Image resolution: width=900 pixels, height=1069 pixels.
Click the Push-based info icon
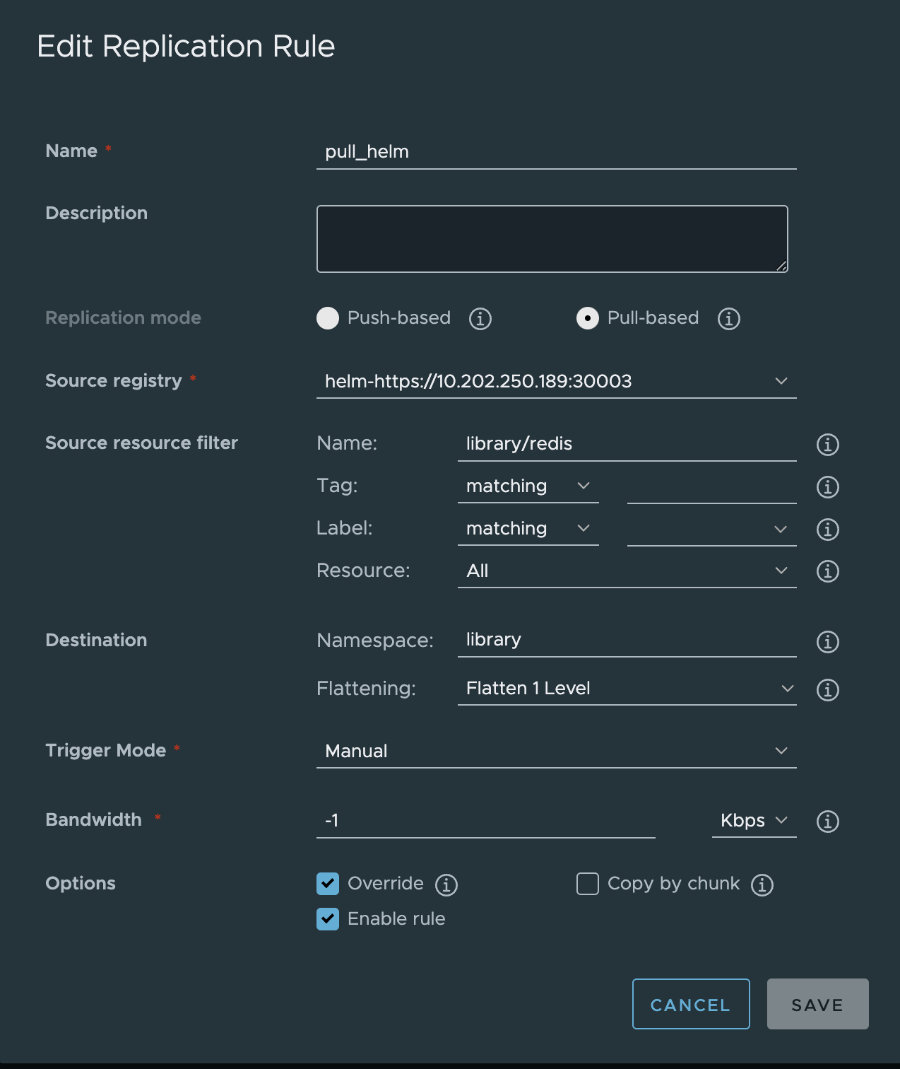(x=480, y=319)
